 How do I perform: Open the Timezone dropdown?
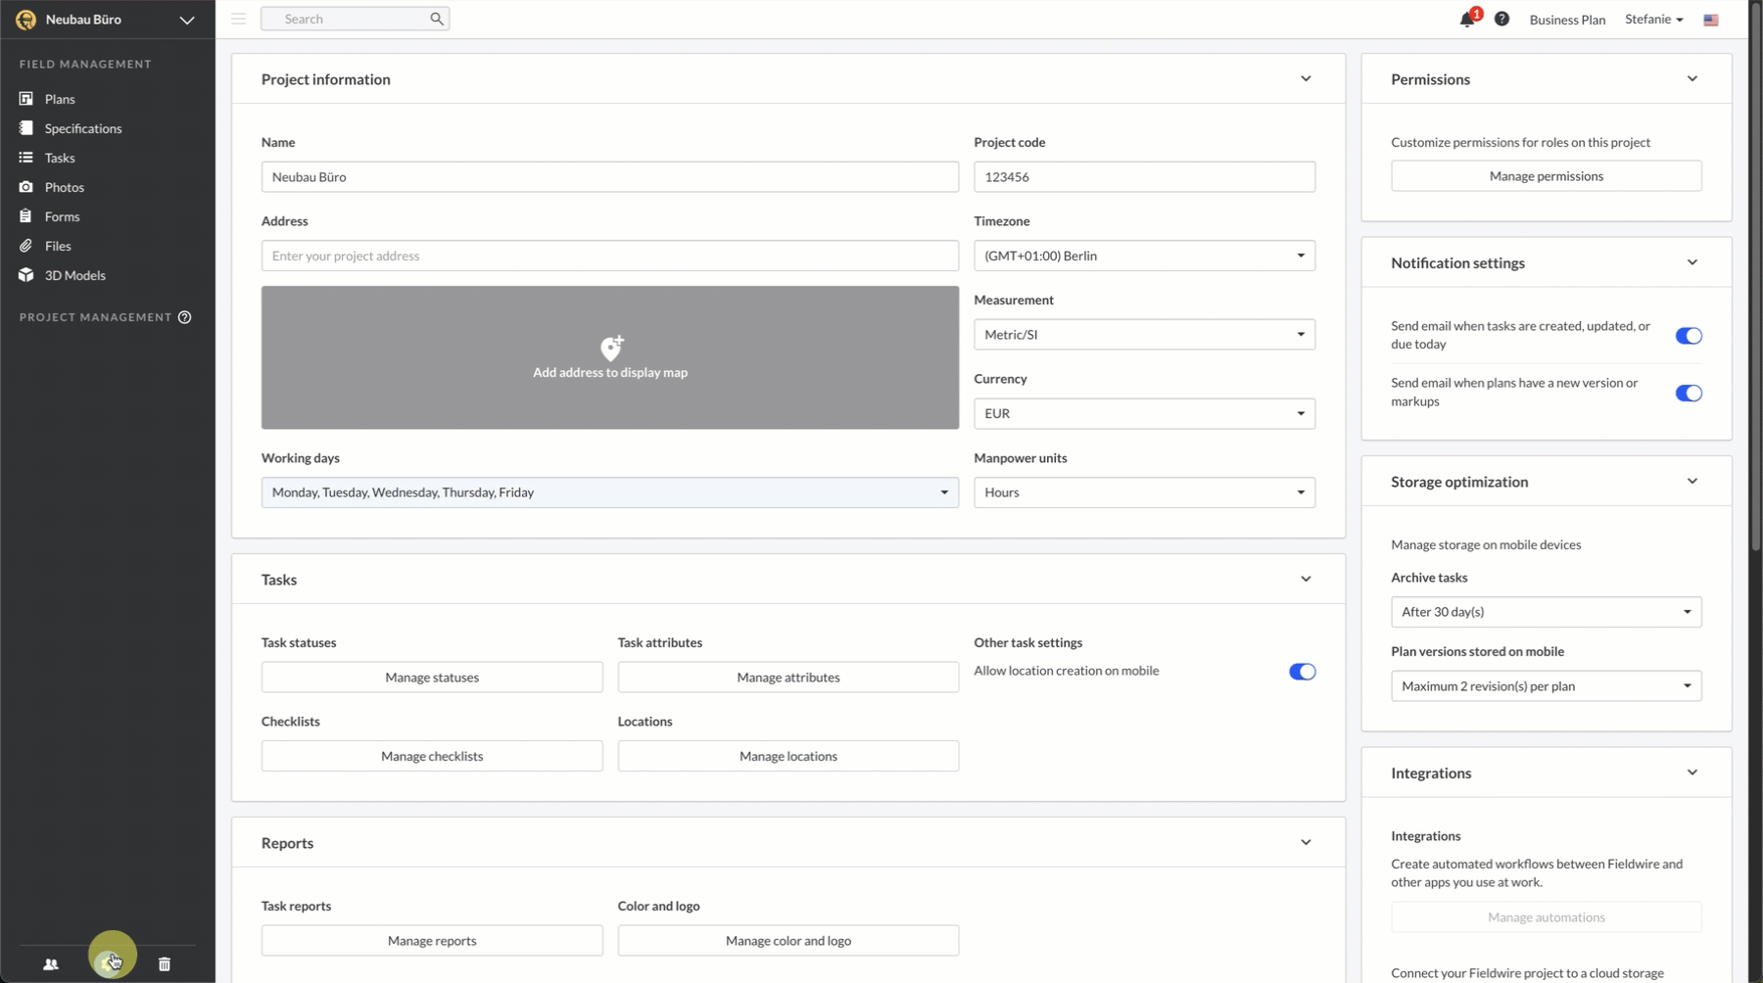[1143, 256]
